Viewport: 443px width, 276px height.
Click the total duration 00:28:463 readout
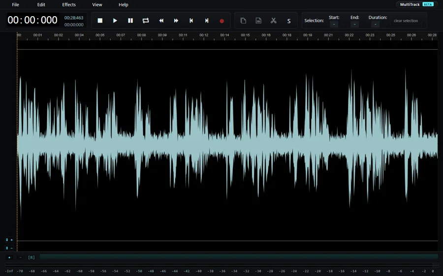pyautogui.click(x=74, y=18)
